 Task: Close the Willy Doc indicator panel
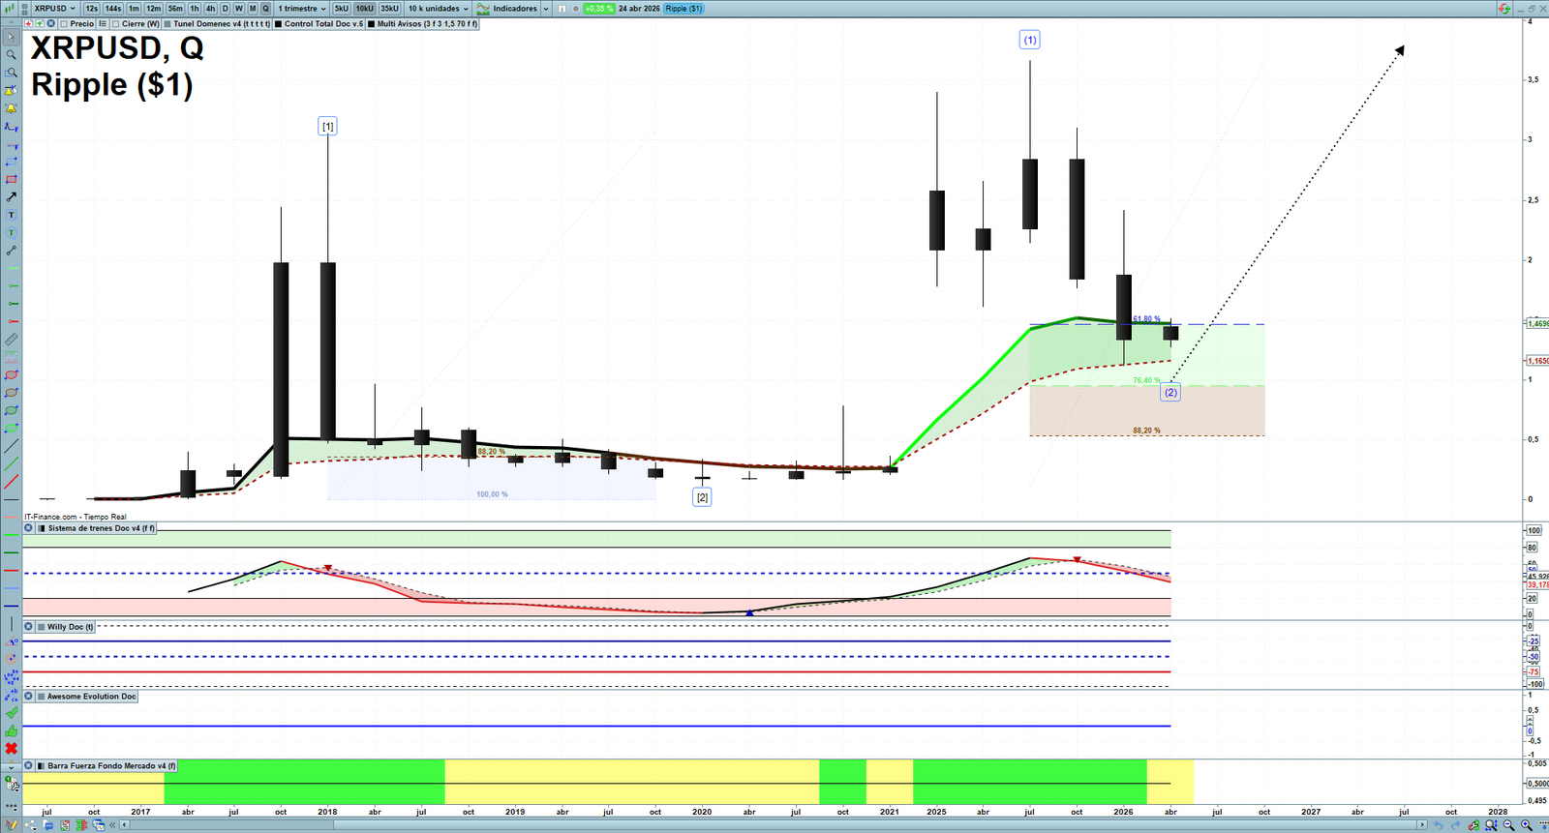click(x=29, y=627)
